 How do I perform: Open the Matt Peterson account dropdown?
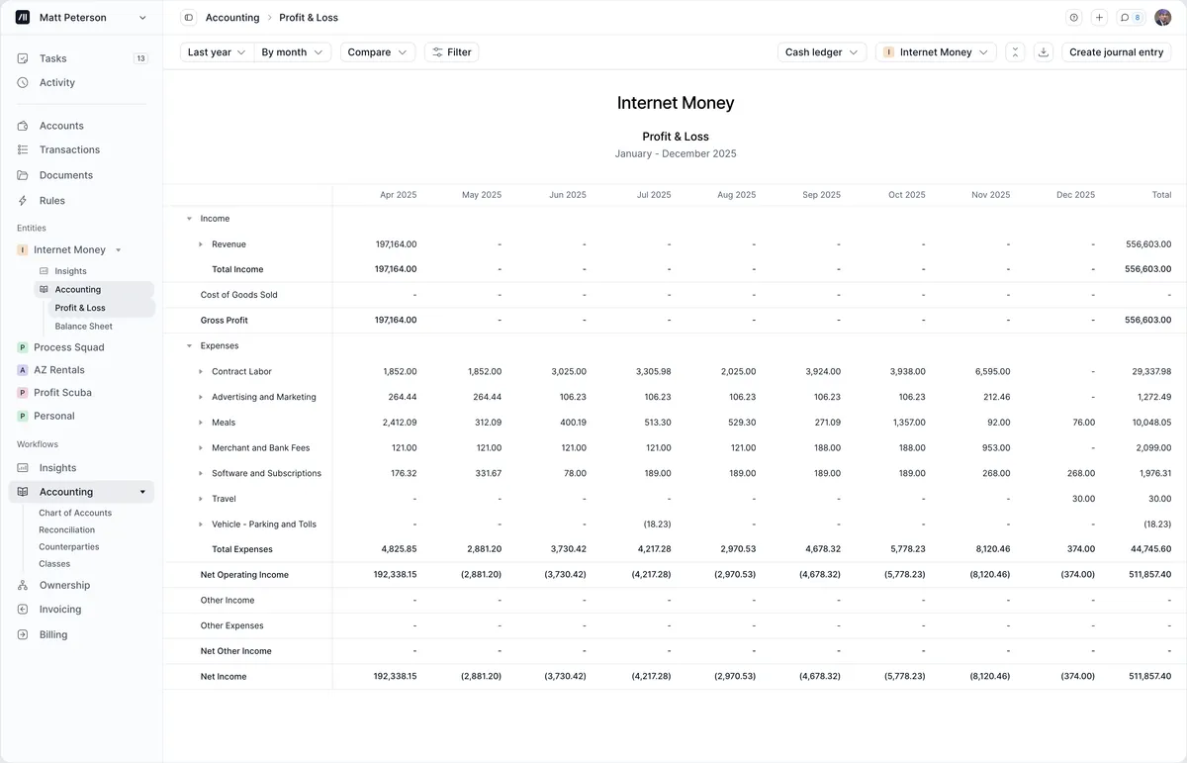[83, 18]
